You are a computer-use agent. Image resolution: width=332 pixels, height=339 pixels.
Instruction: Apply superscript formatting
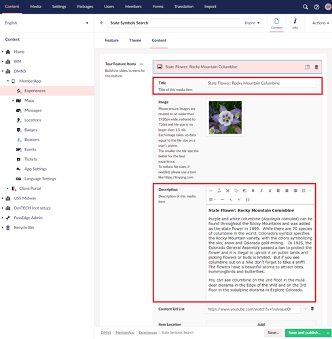click(x=239, y=199)
